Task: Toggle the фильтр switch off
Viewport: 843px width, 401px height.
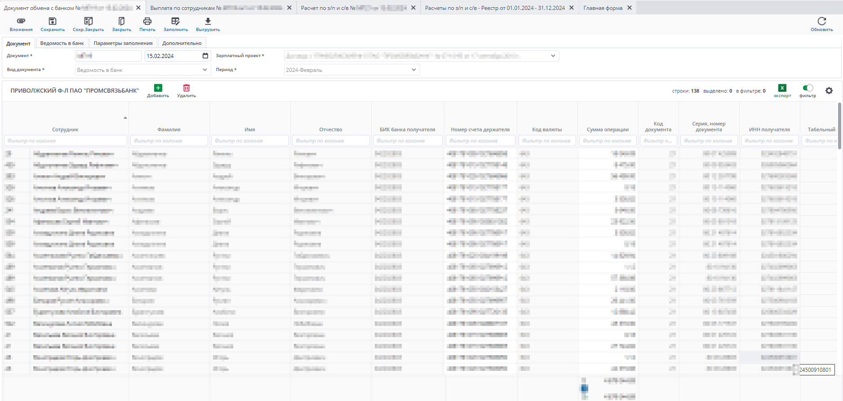Action: [808, 88]
